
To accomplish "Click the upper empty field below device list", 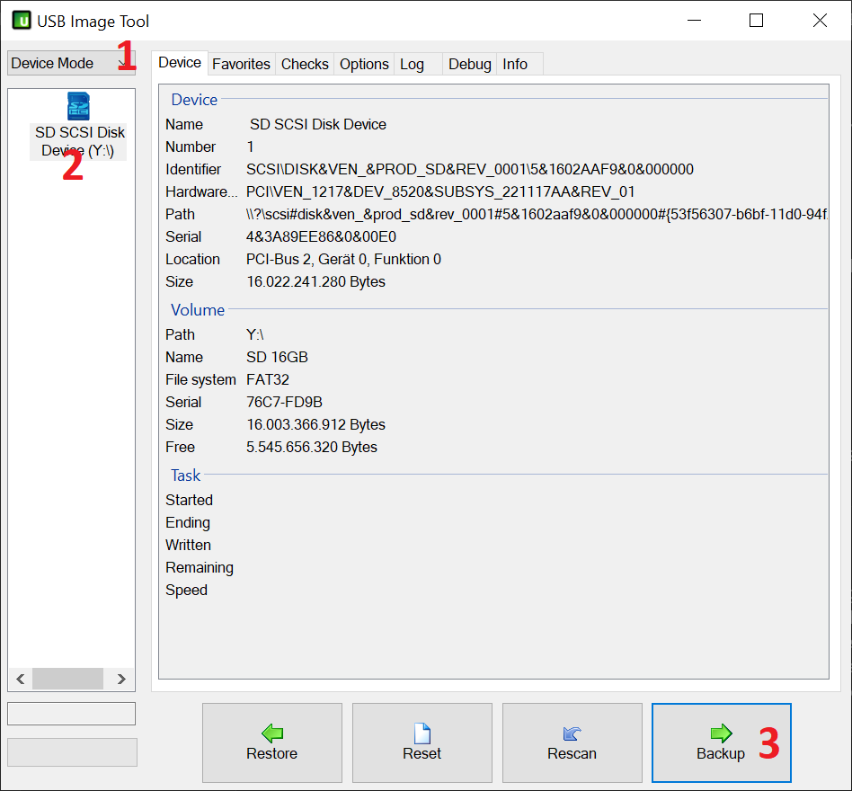I will pyautogui.click(x=71, y=714).
